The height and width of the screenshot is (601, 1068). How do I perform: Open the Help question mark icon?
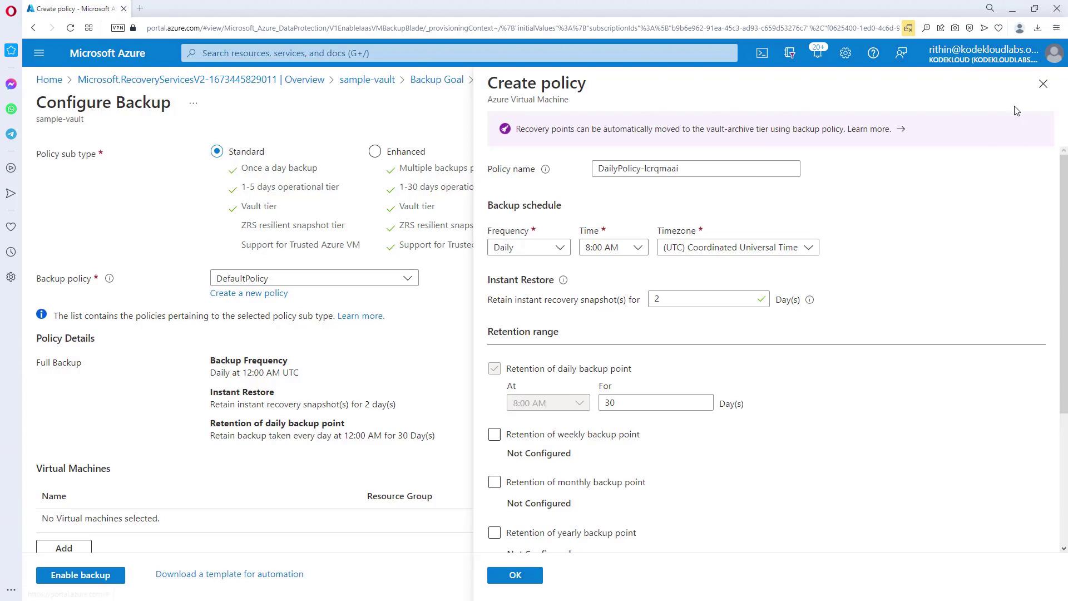[x=873, y=53]
